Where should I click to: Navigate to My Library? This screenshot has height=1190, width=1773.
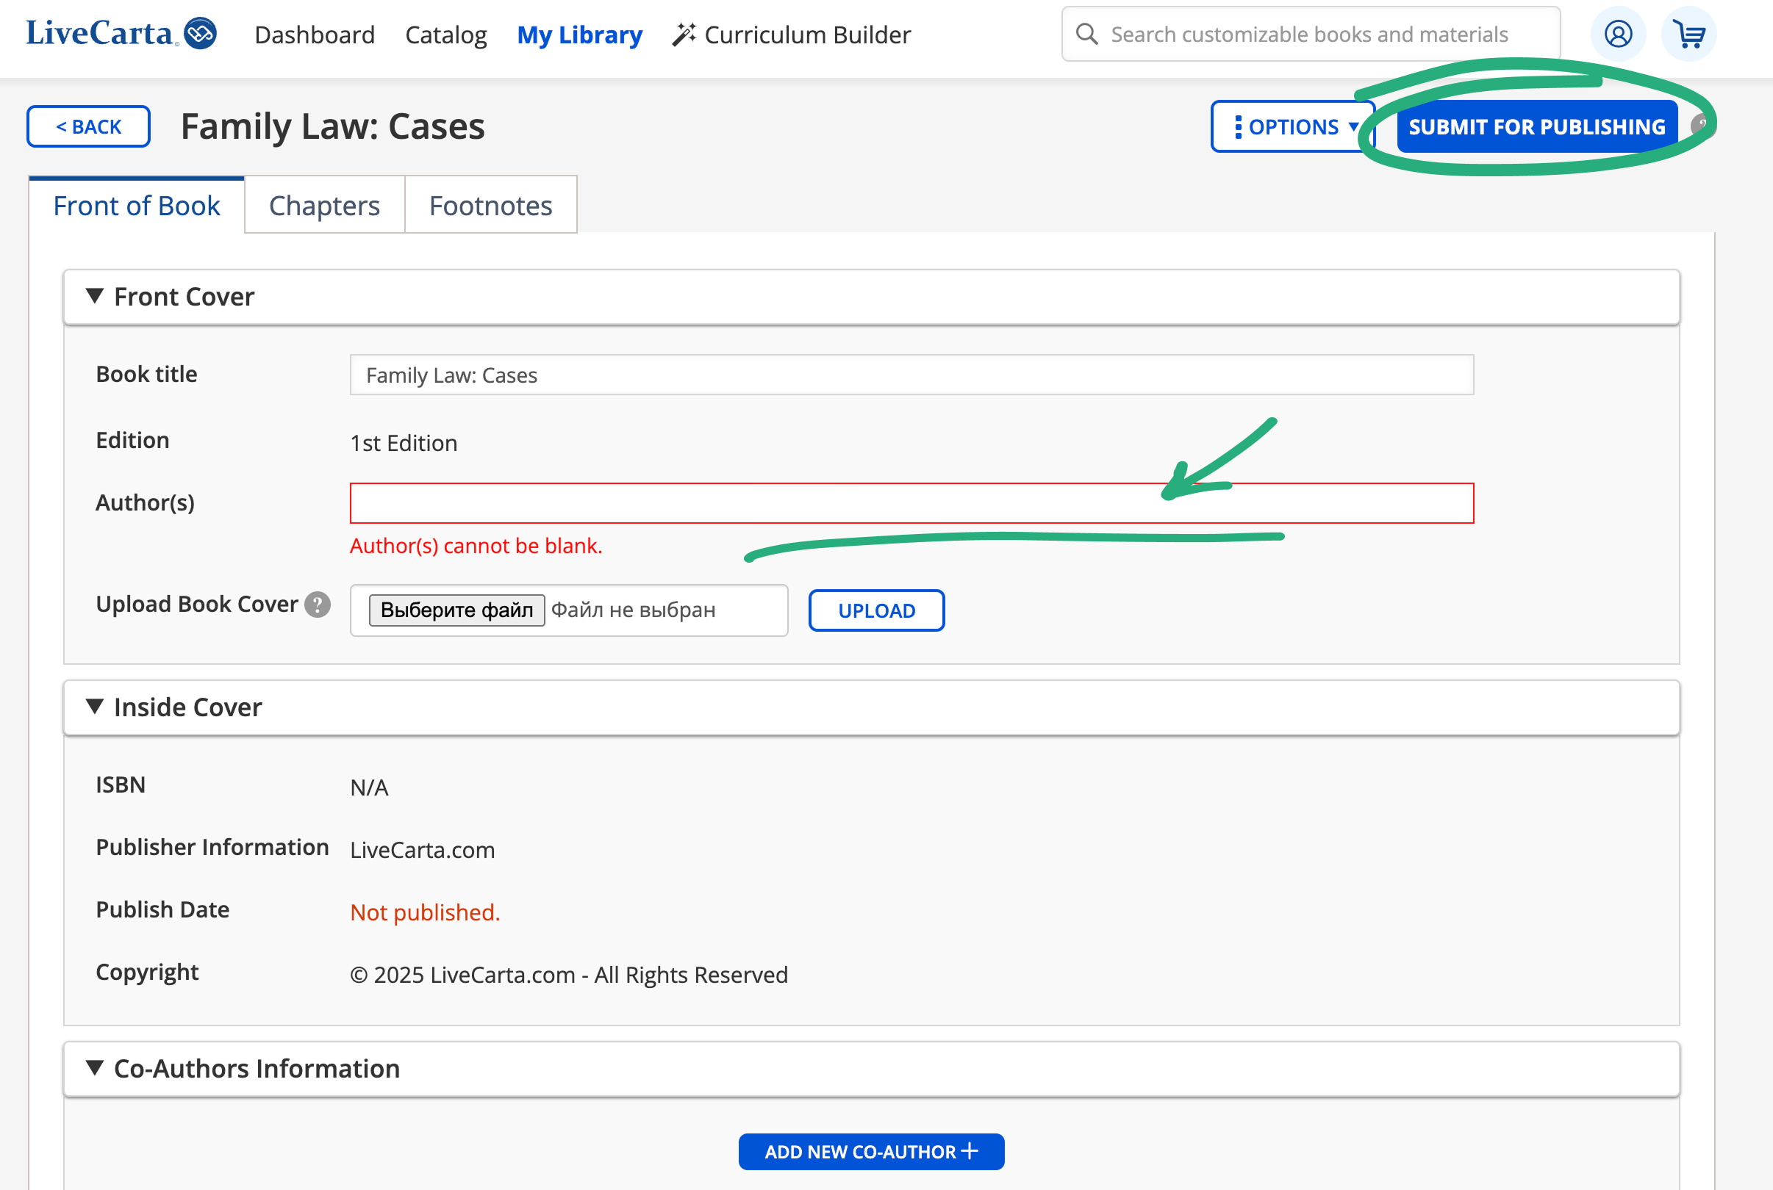pos(579,35)
